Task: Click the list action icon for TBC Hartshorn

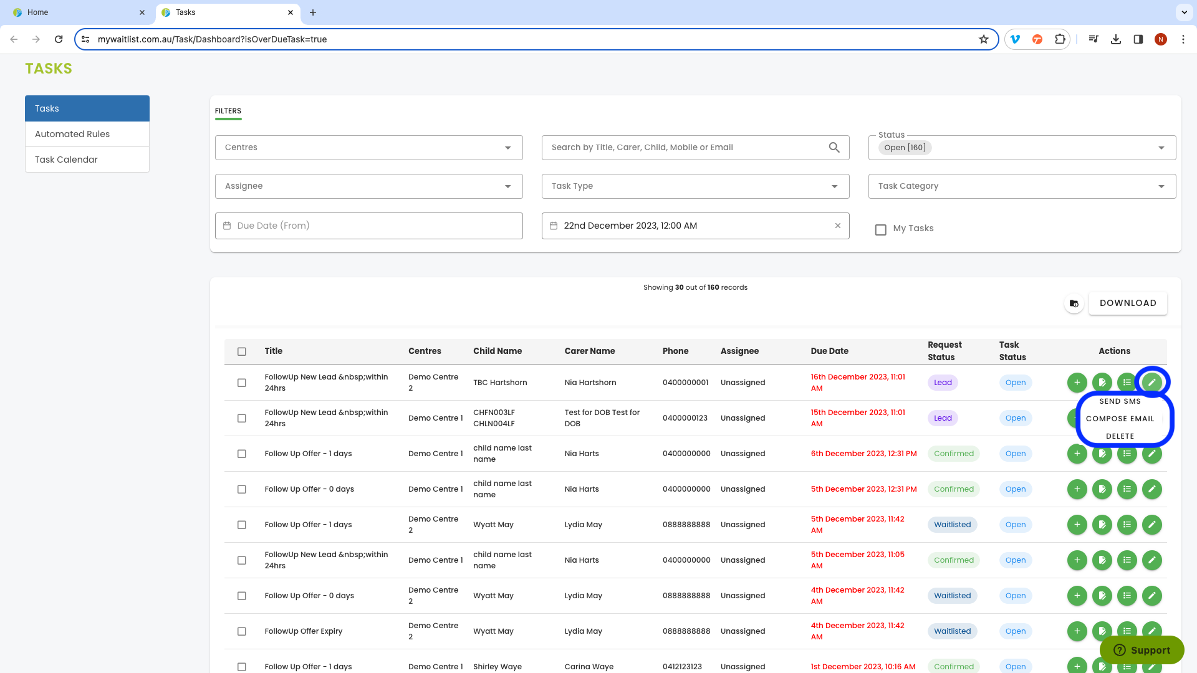Action: (1127, 383)
